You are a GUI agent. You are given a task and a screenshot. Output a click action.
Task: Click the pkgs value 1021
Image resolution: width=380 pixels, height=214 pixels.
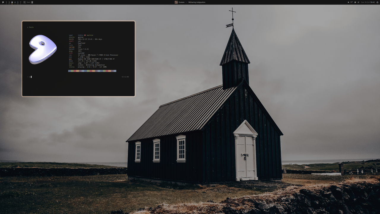tap(80, 51)
